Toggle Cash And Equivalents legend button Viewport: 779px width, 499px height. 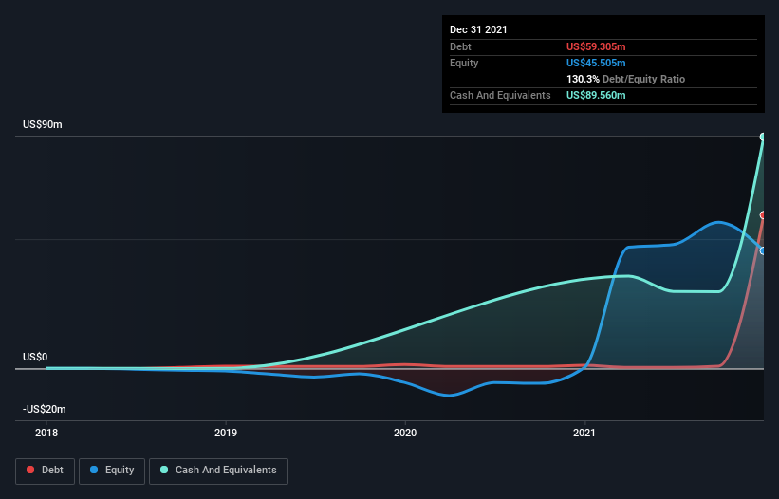(x=218, y=471)
